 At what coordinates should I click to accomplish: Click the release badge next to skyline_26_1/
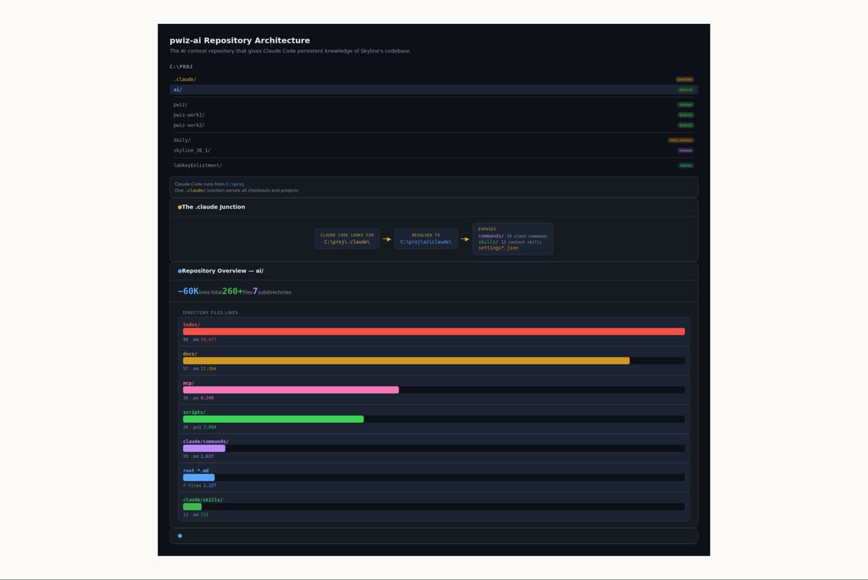click(685, 150)
